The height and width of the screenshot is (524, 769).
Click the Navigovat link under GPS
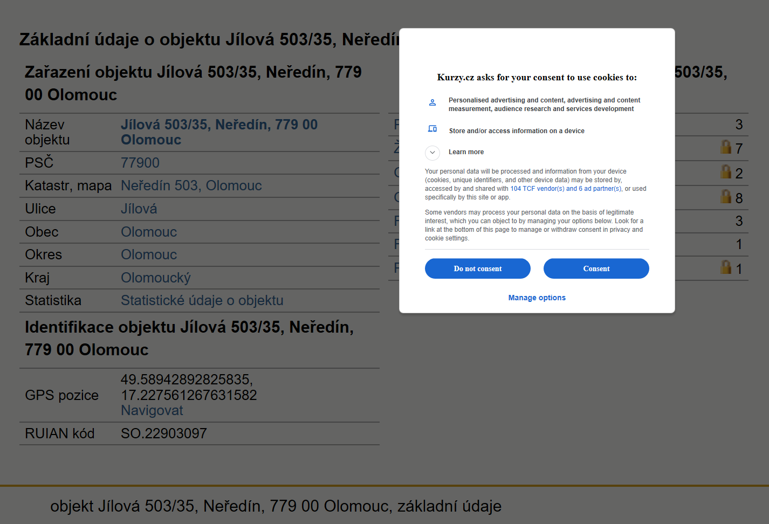click(152, 410)
